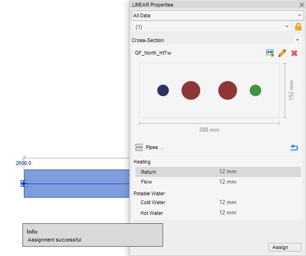Delete cross-section with the red X icon
Image resolution: width=306 pixels, height=256 pixels.
pyautogui.click(x=294, y=53)
